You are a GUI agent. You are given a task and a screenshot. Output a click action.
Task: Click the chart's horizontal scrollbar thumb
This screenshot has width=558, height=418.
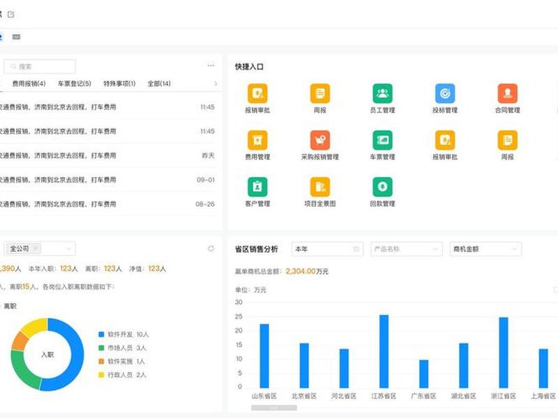[x=274, y=408]
